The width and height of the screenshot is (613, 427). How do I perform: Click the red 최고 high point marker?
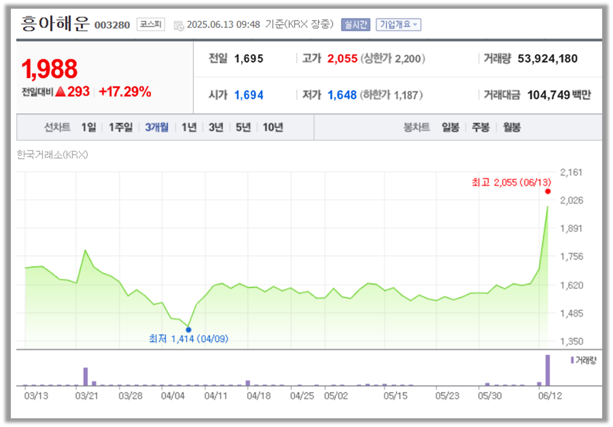coord(548,192)
